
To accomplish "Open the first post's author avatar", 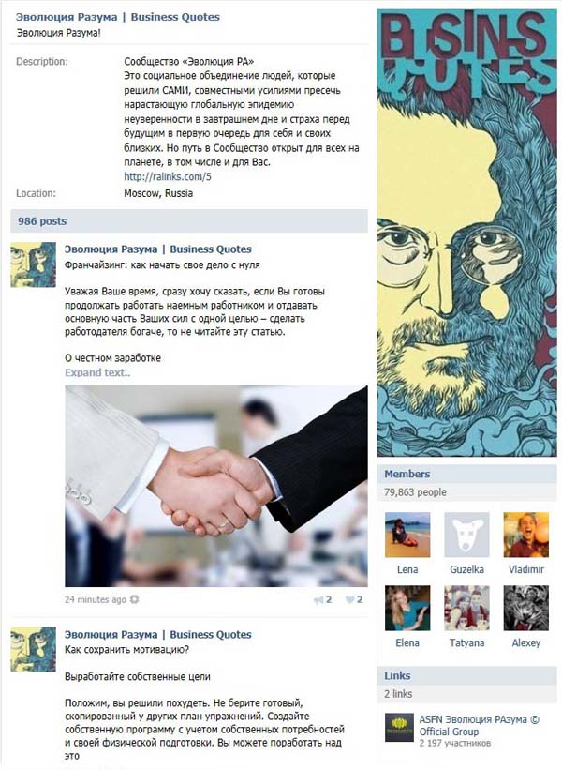I will [34, 264].
